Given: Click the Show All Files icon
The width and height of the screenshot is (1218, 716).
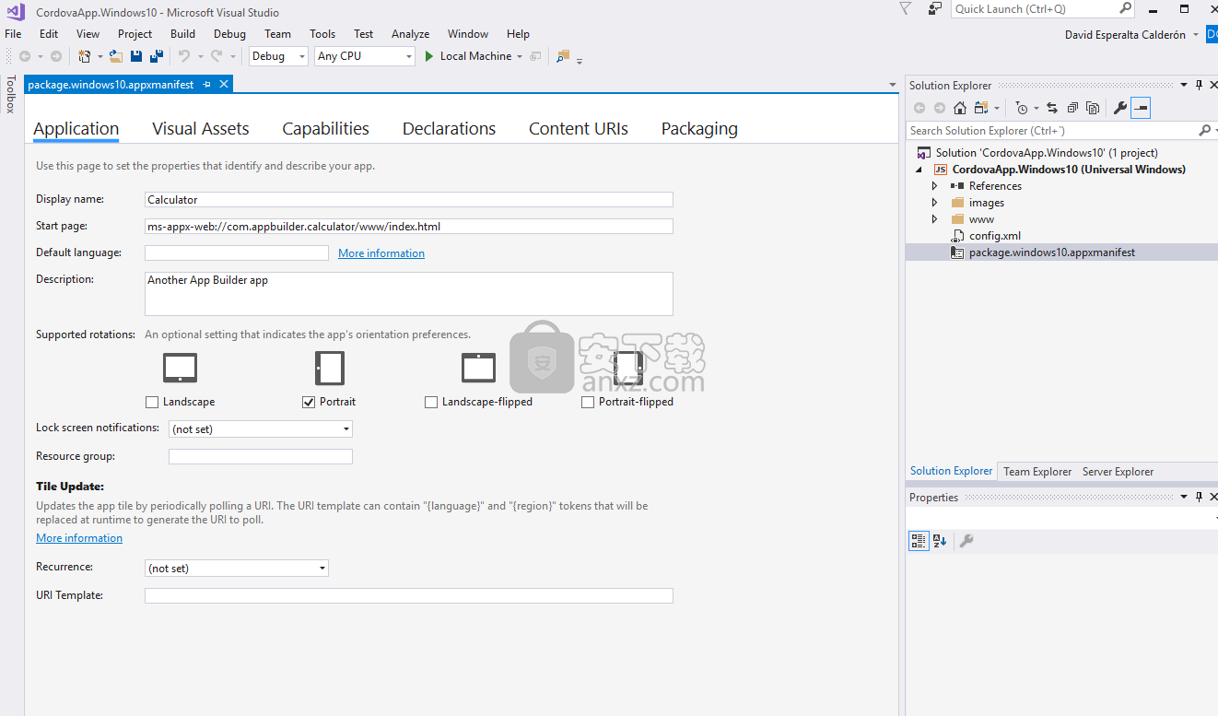Looking at the screenshot, I should coord(1093,108).
